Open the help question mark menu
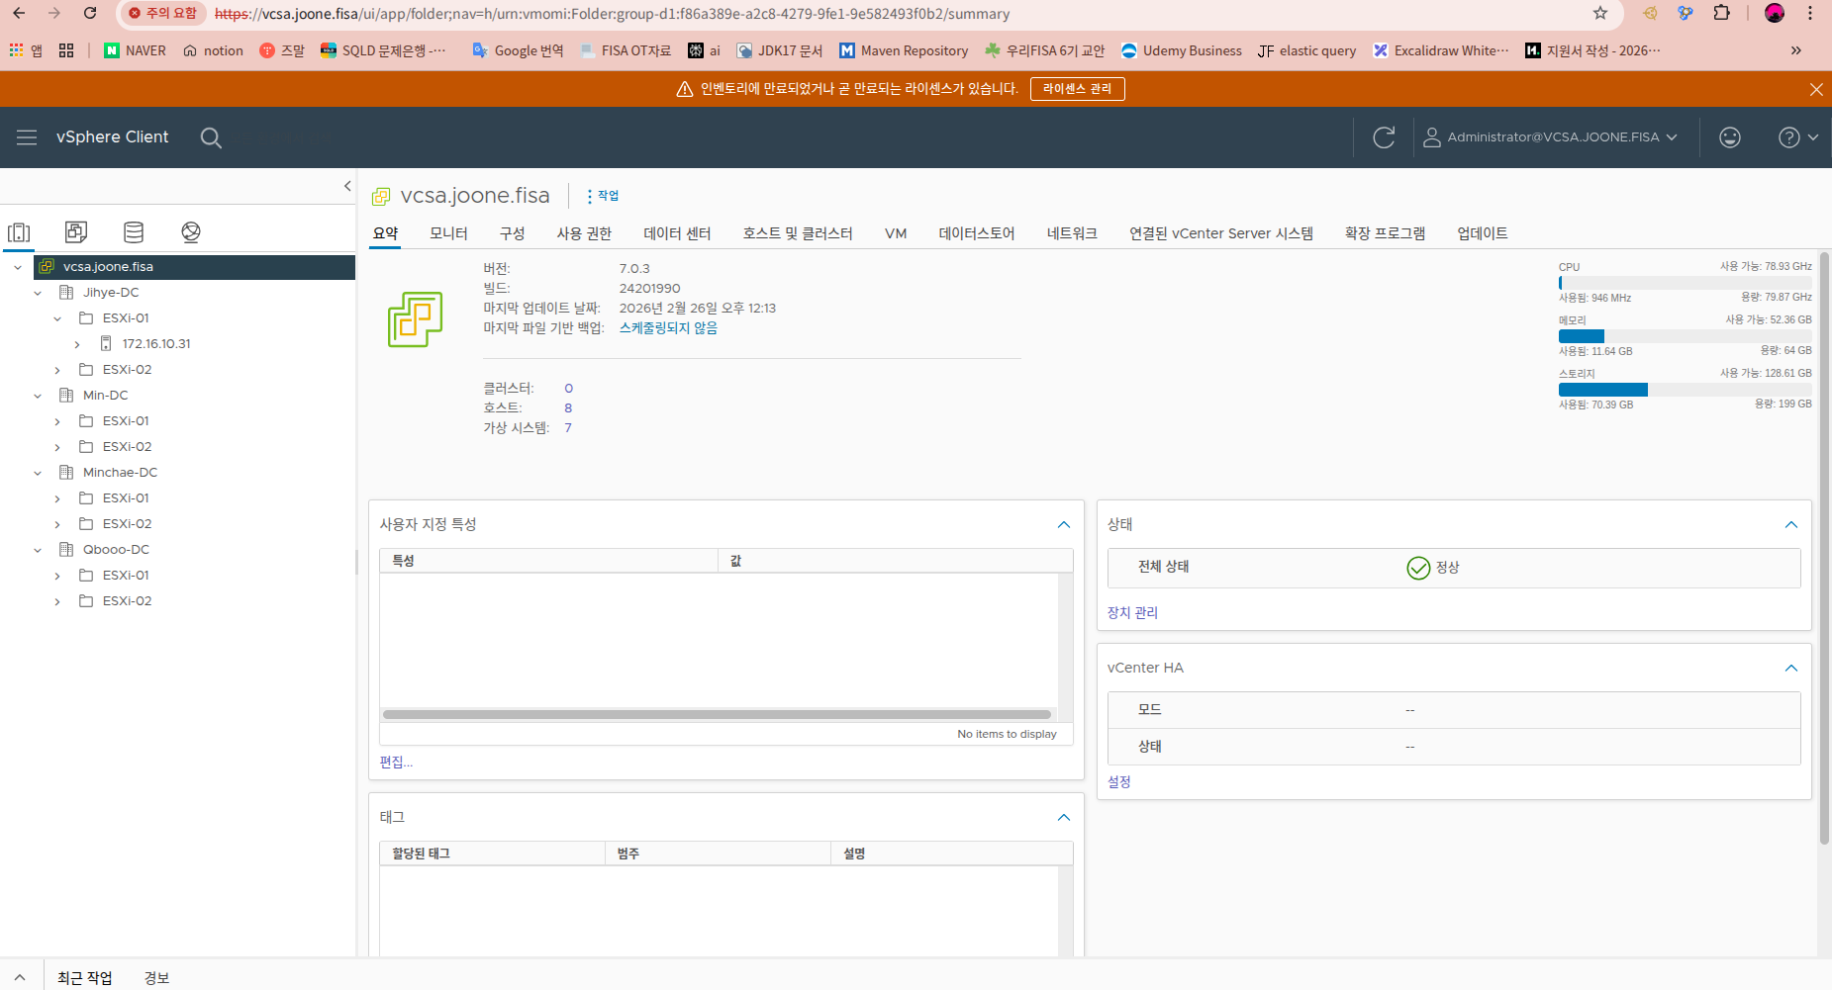Image resolution: width=1832 pixels, height=990 pixels. click(x=1797, y=137)
